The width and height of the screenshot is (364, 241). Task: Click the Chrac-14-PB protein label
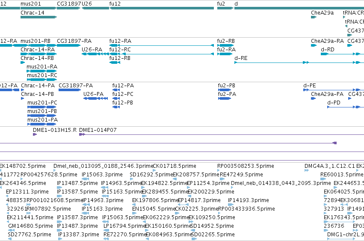(37, 94)
